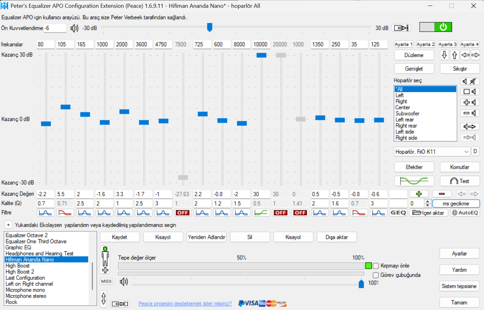Click the Yeniden Adlandır button

pyautogui.click(x=207, y=237)
